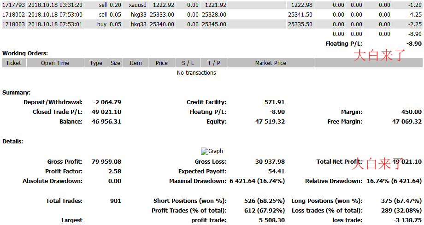Click the Ticket column header
Image resolution: width=424 pixels, height=225 pixels.
(x=13, y=63)
